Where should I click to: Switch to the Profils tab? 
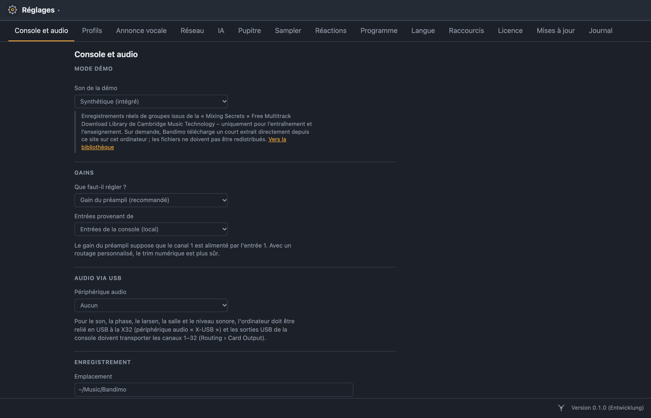point(92,31)
